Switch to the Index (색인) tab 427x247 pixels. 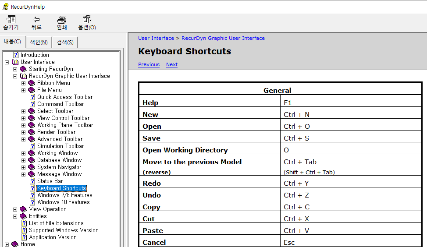[39, 42]
